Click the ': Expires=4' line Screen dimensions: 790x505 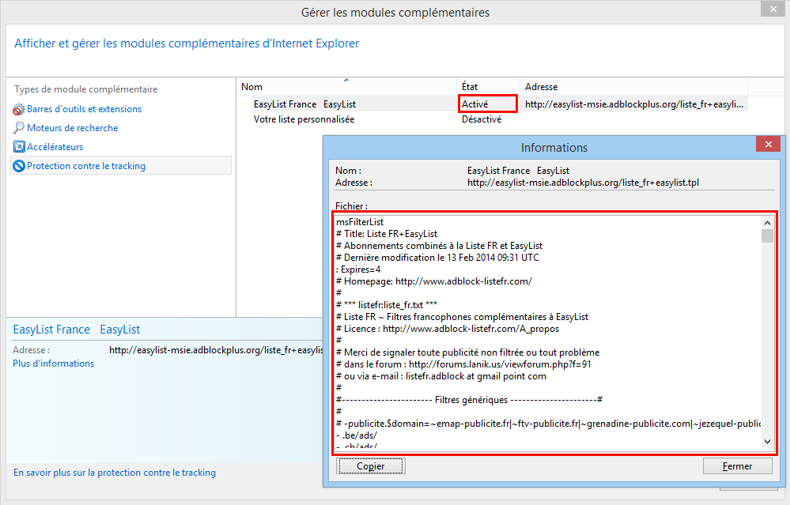(x=358, y=269)
